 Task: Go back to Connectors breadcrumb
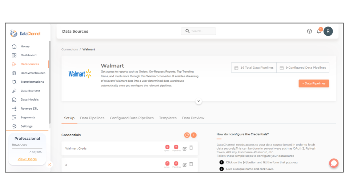coord(69,49)
